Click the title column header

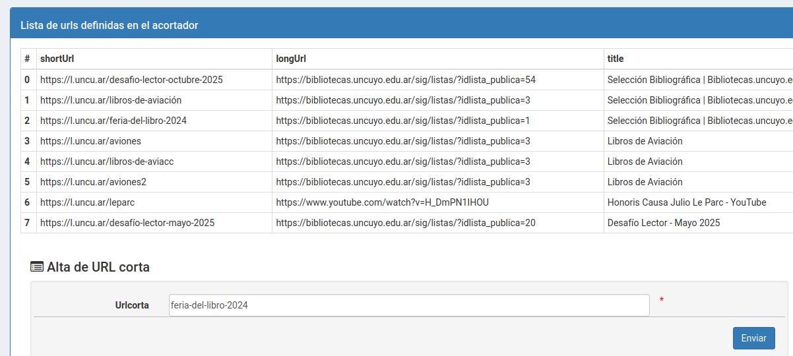click(616, 59)
